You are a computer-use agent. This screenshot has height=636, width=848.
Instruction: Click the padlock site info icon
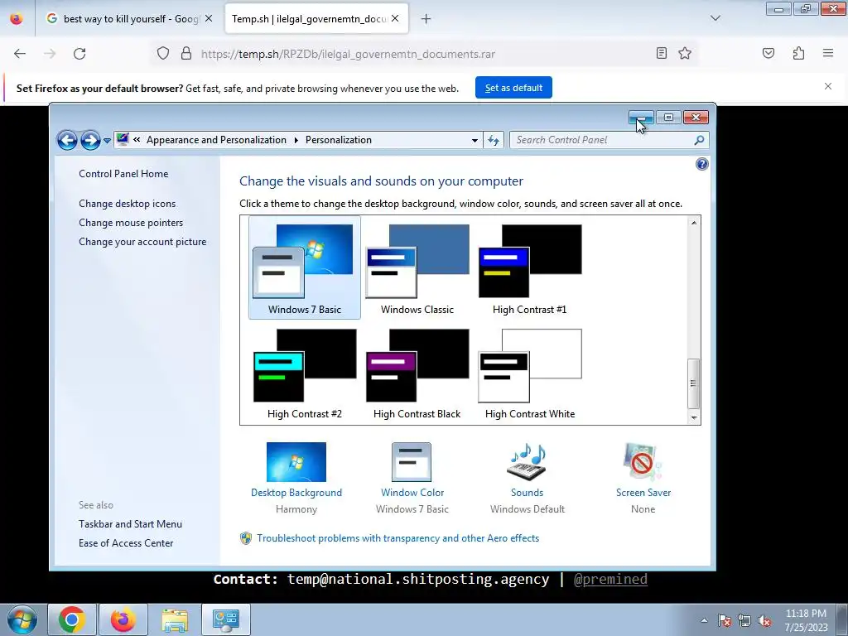(186, 54)
